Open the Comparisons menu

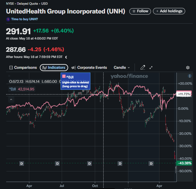[x=23, y=68]
